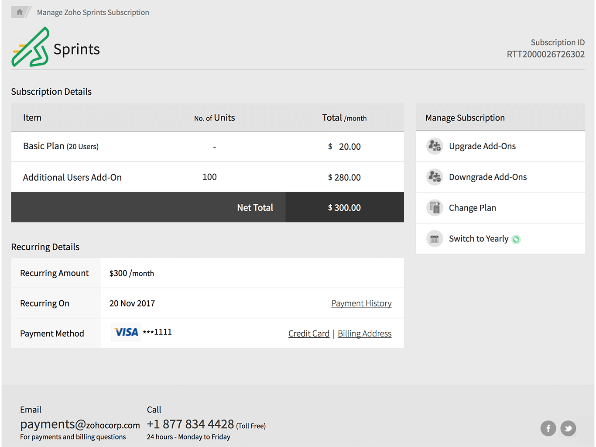
Task: Click the ***1111 card number
Action: (157, 332)
